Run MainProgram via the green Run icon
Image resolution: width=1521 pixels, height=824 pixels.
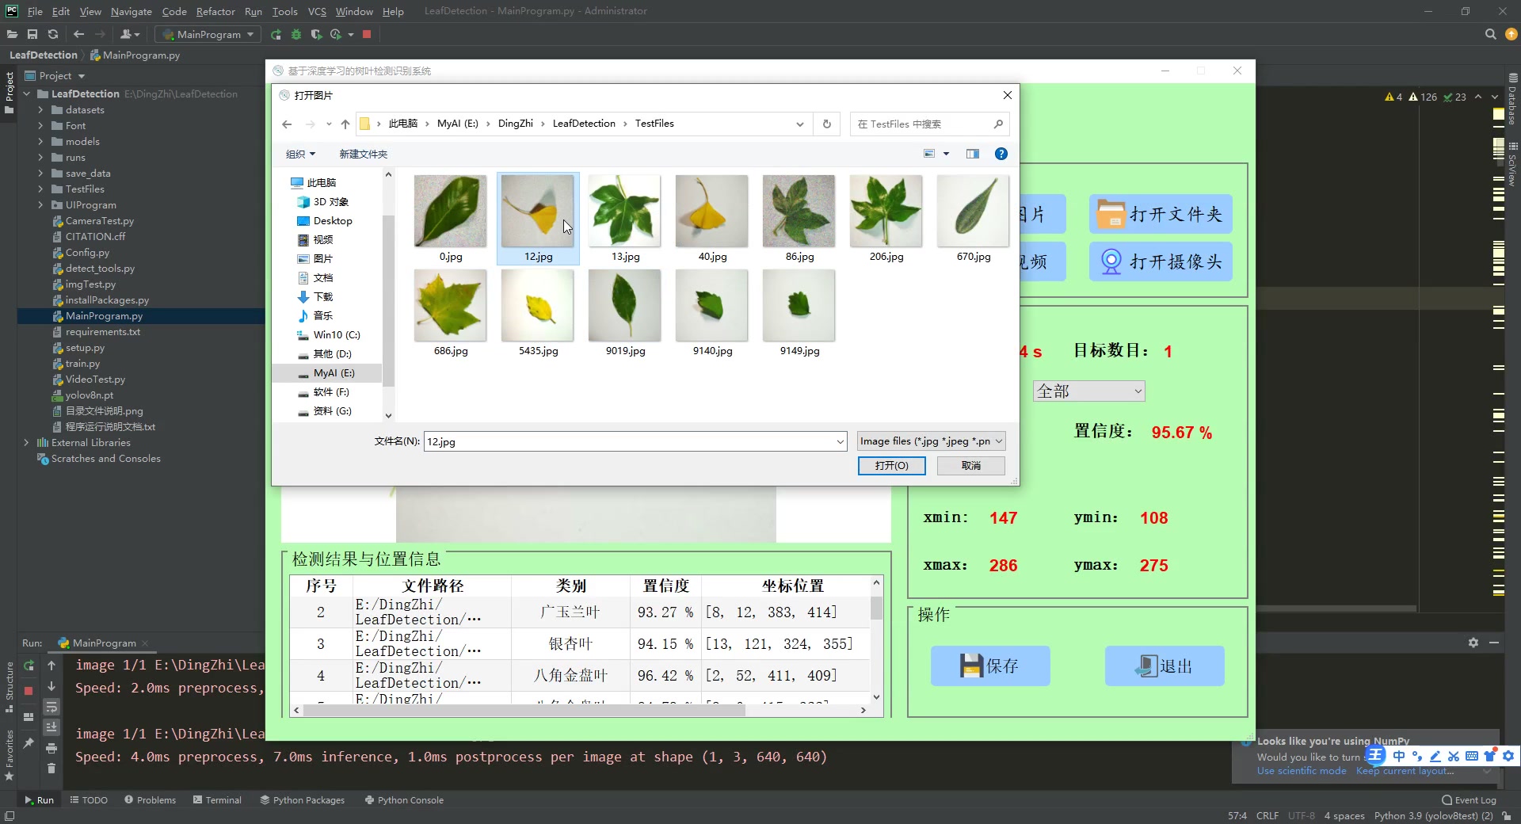tap(275, 35)
